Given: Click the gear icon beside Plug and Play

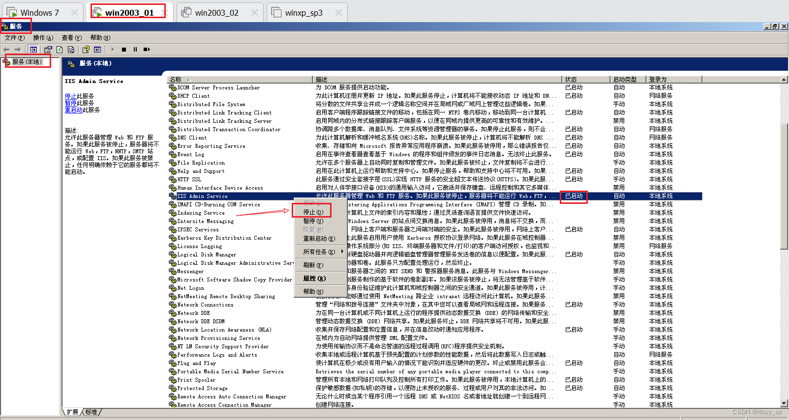Looking at the screenshot, I should click(x=173, y=363).
